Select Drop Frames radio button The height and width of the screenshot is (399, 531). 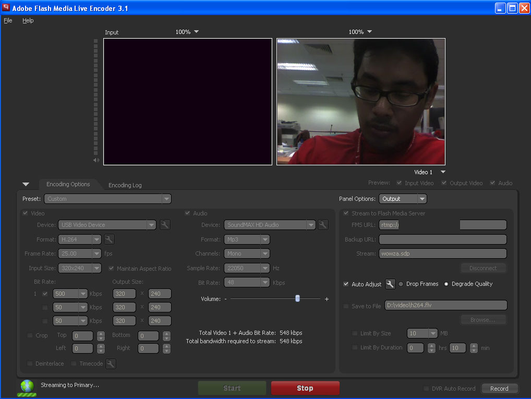click(x=401, y=284)
